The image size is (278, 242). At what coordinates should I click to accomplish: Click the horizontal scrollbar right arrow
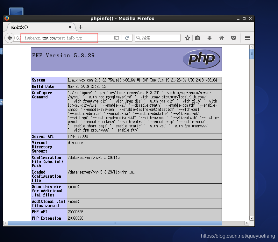[x=247, y=223]
